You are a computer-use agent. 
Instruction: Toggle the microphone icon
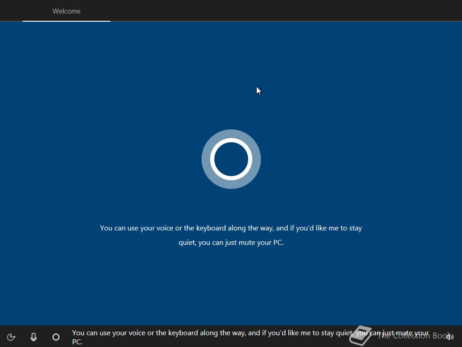[33, 337]
